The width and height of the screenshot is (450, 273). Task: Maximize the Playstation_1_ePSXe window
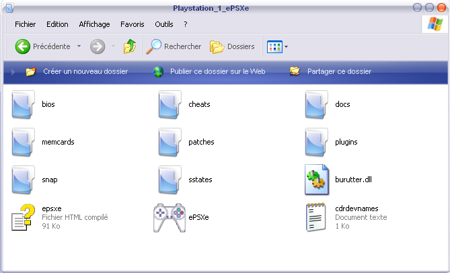point(429,8)
